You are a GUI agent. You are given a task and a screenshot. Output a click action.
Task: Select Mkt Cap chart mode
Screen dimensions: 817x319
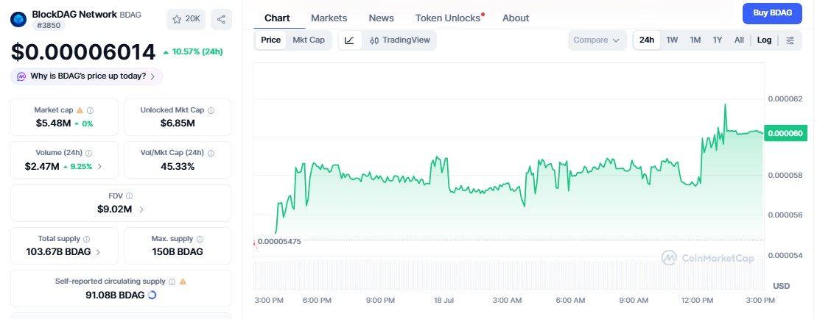tap(309, 40)
